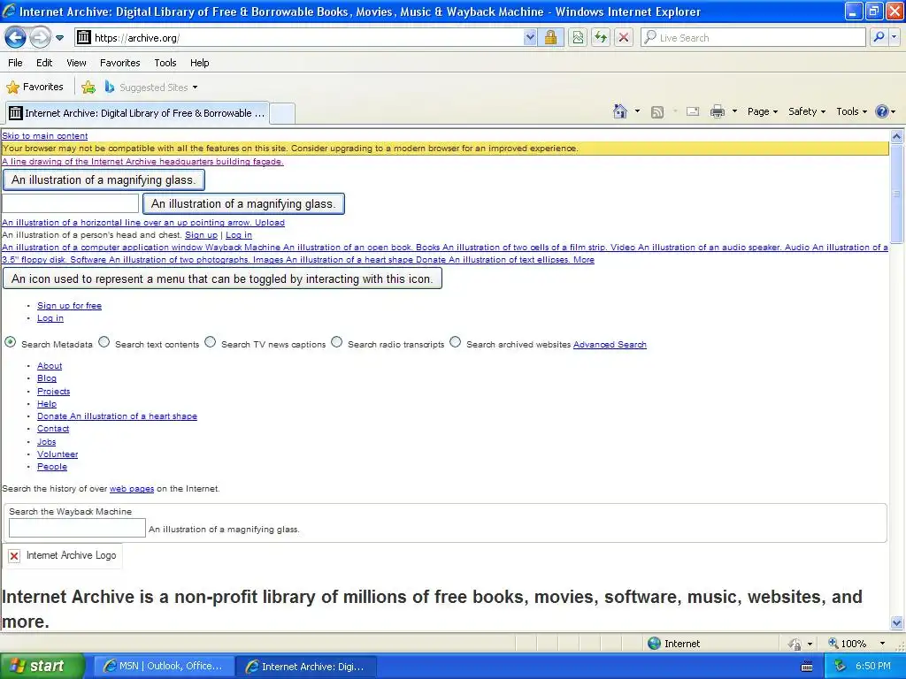Click the browser Back arrow button
The image size is (906, 679).
coord(16,37)
